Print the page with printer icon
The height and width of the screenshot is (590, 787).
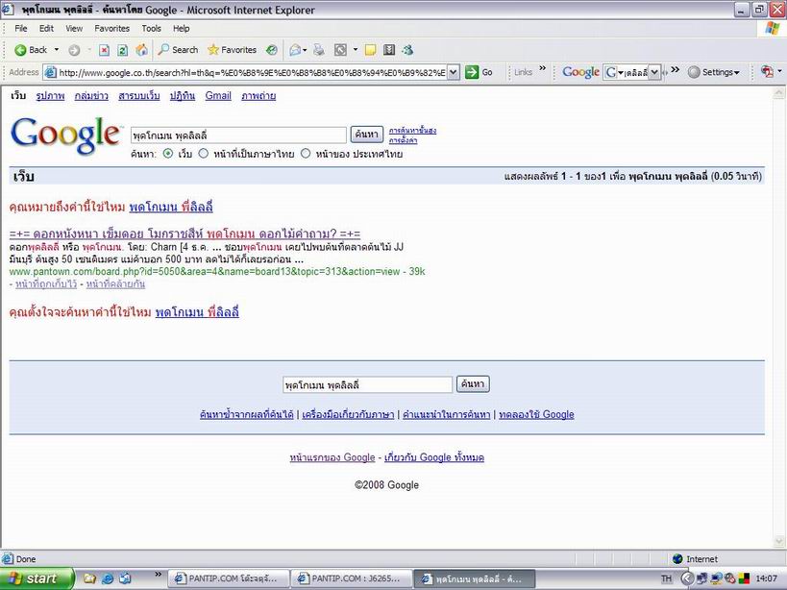coord(319,50)
